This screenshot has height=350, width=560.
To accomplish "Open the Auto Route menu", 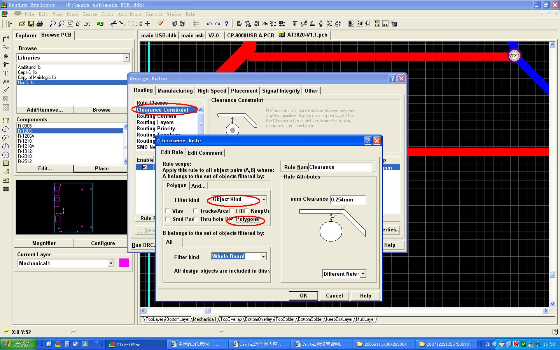I will coord(129,14).
